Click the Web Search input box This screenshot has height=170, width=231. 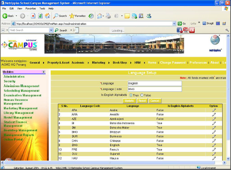(x=29, y=30)
